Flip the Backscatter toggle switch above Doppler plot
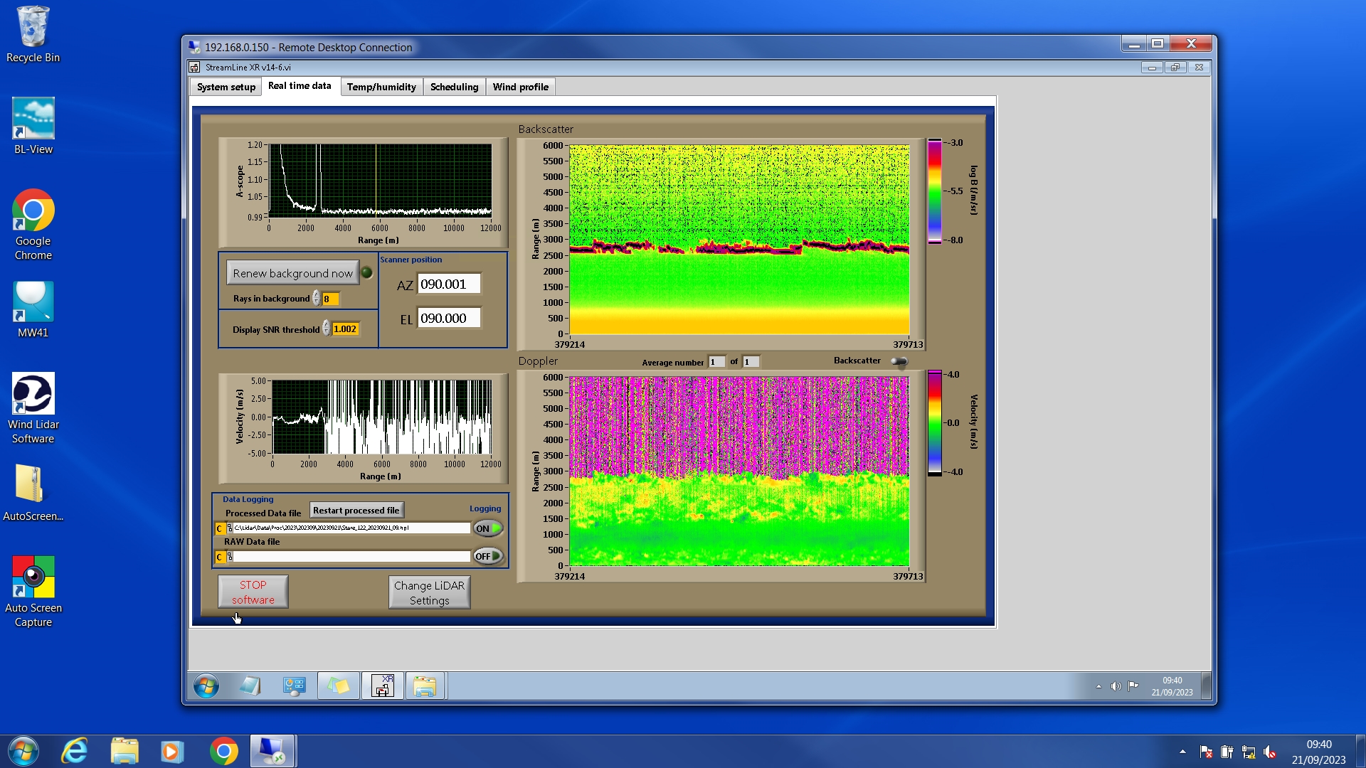The image size is (1366, 768). click(x=899, y=362)
